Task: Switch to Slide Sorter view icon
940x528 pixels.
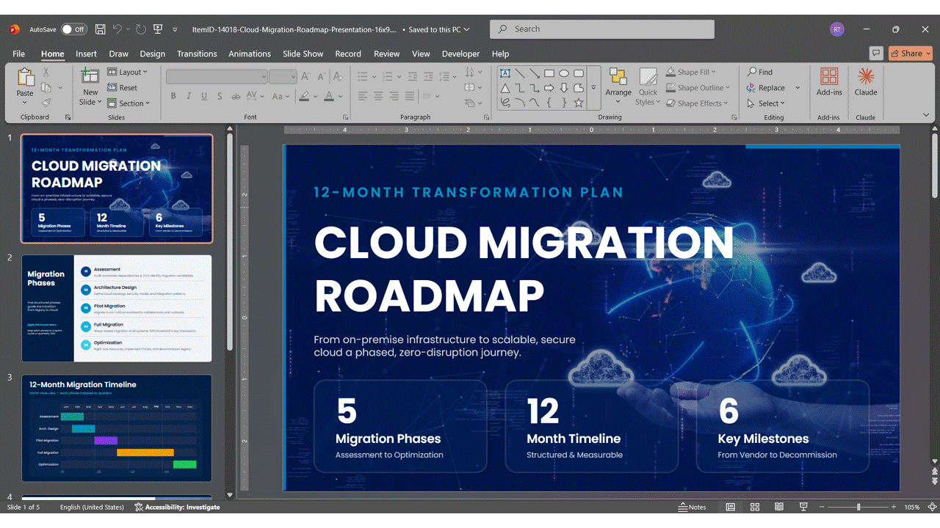Action: point(755,507)
